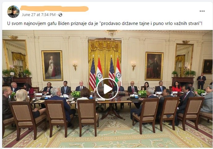213x149 pixels.
Task: Click the woman's portrait painting in video
Action: pyautogui.click(x=52, y=66)
